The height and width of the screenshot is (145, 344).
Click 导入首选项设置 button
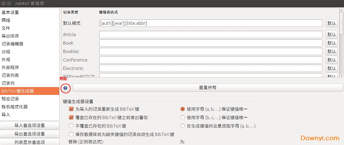[x=30, y=125]
